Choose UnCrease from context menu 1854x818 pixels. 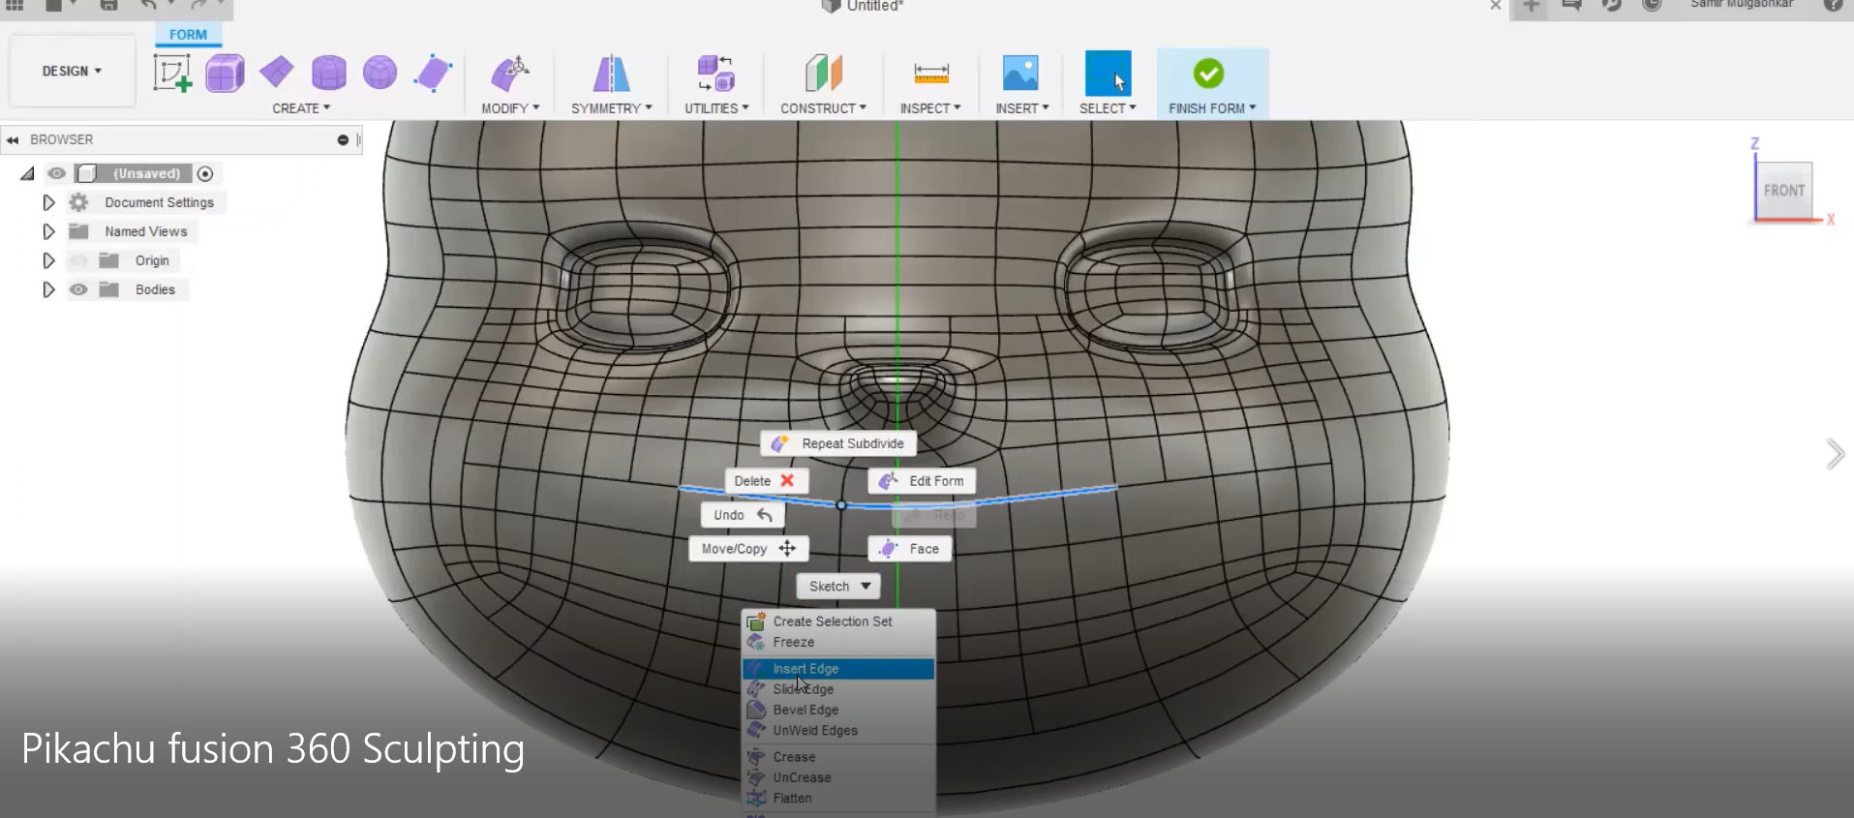(x=837, y=777)
